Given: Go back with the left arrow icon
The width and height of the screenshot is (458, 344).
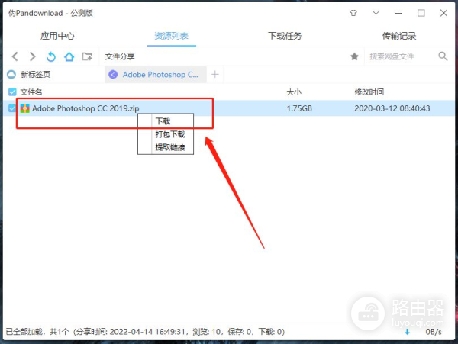Looking at the screenshot, I should [15, 56].
